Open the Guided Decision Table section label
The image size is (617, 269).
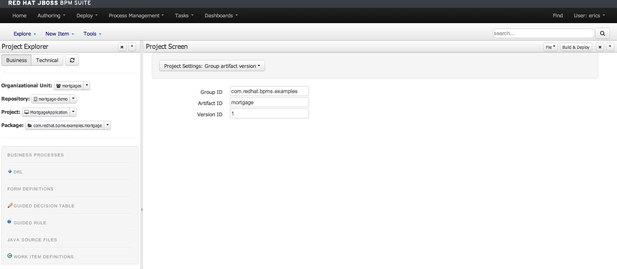coord(44,206)
